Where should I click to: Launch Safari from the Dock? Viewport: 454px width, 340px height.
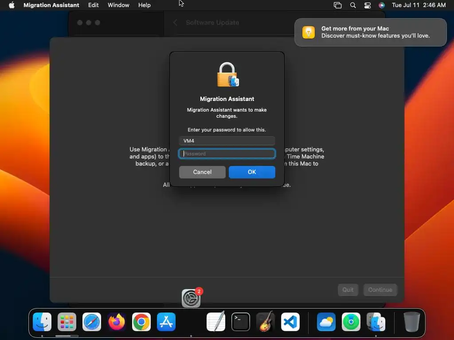pos(92,322)
